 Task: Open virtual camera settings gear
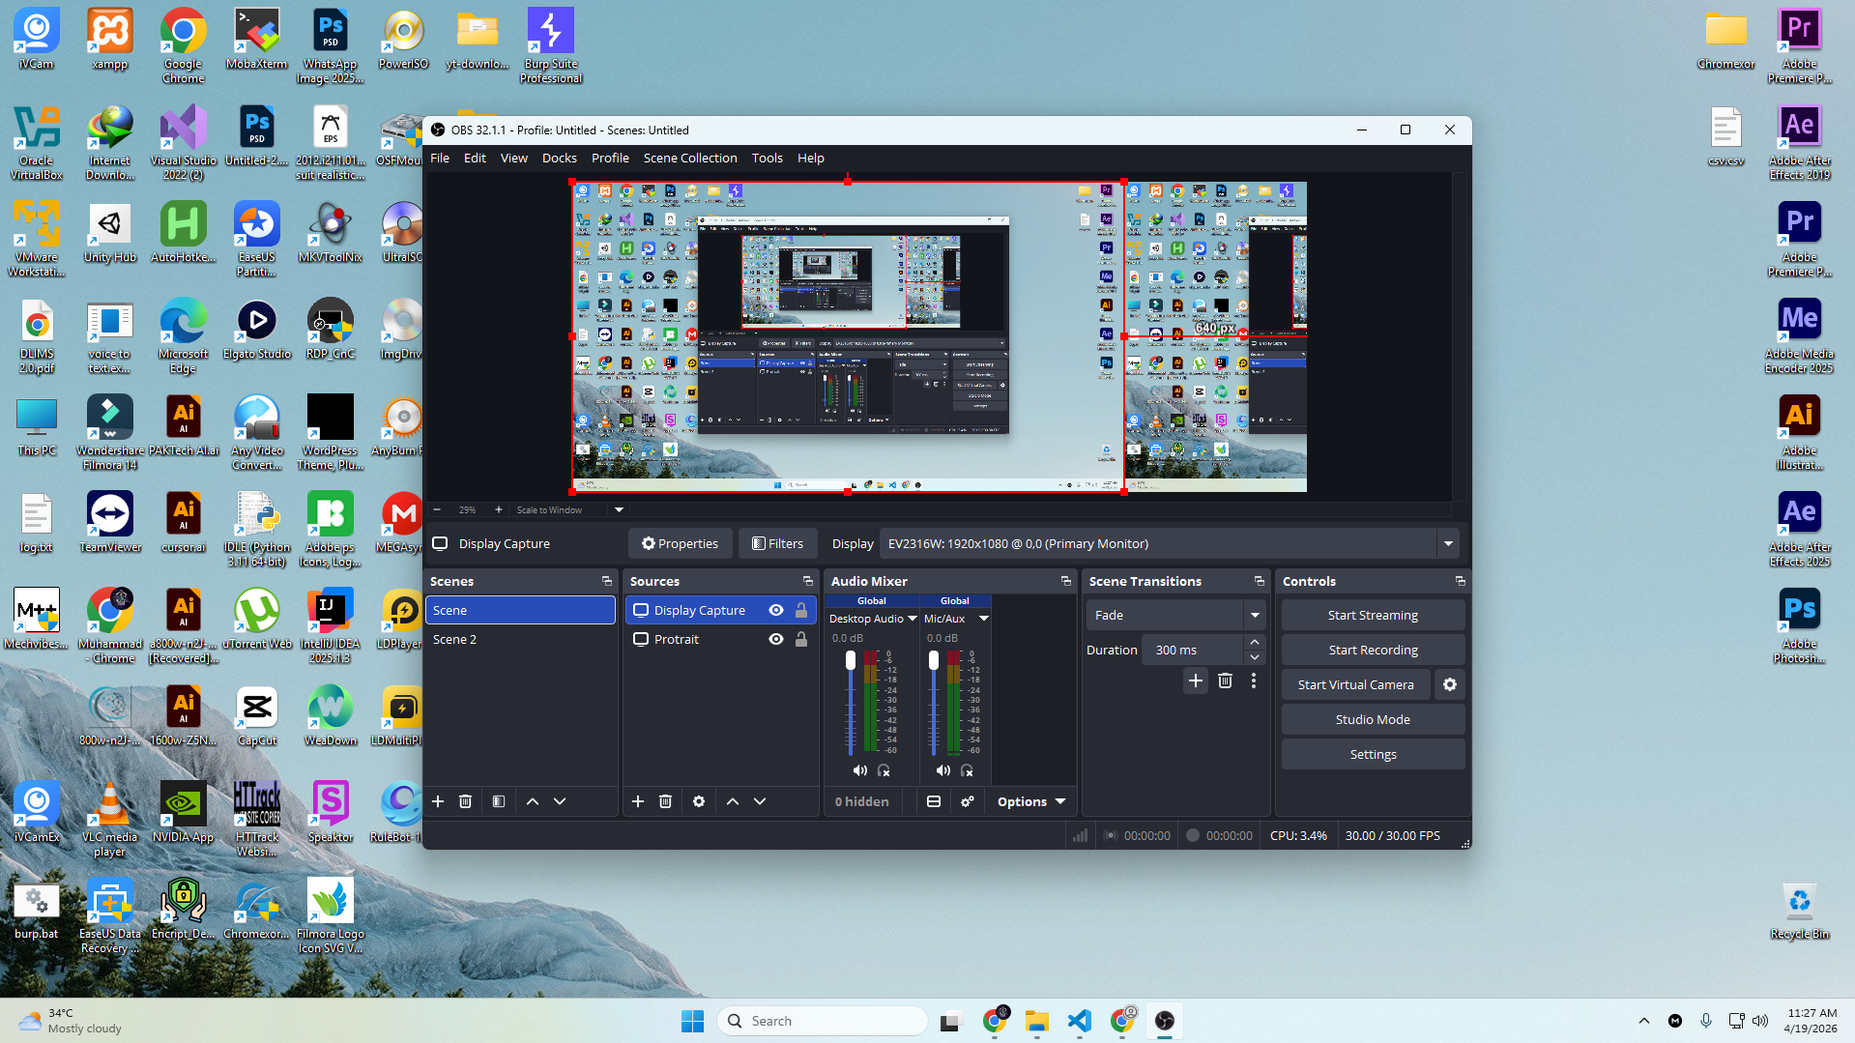point(1449,684)
